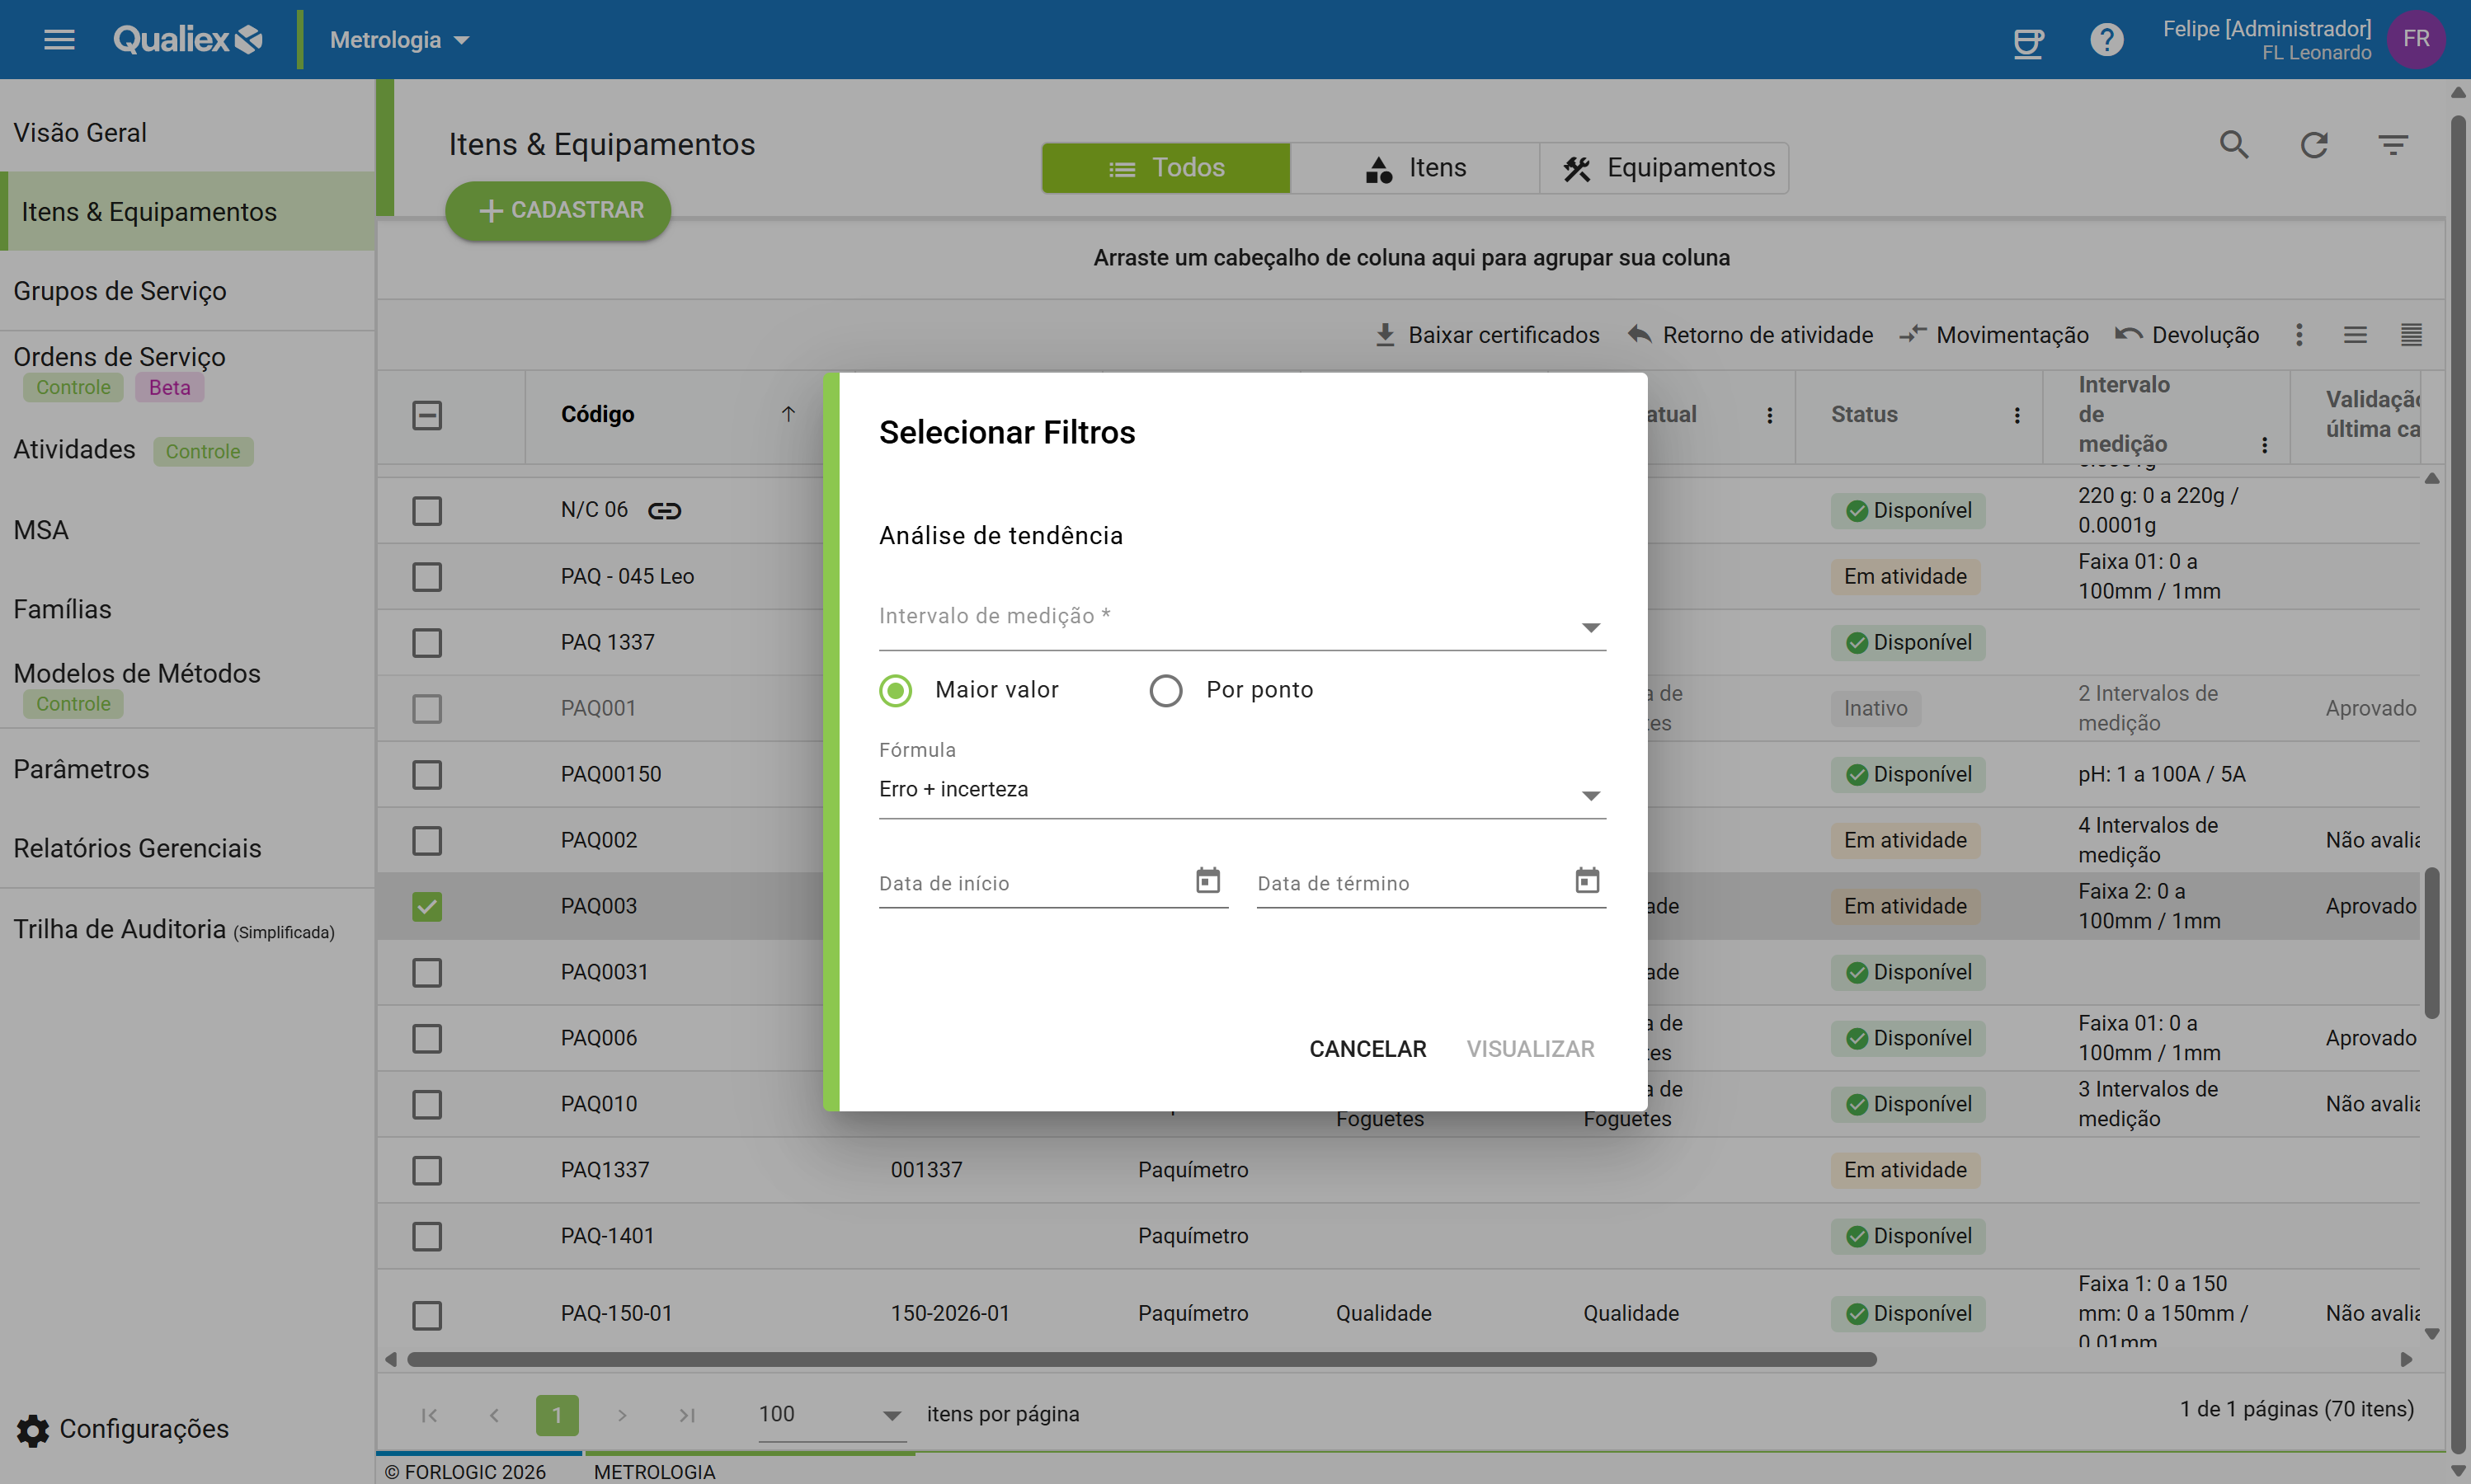Open the help question mark icon
Screen dimensions: 2471x1484
click(x=2106, y=40)
